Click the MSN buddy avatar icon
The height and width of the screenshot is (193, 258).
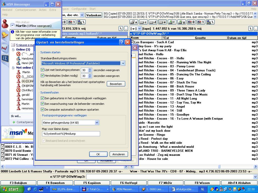(5, 24)
